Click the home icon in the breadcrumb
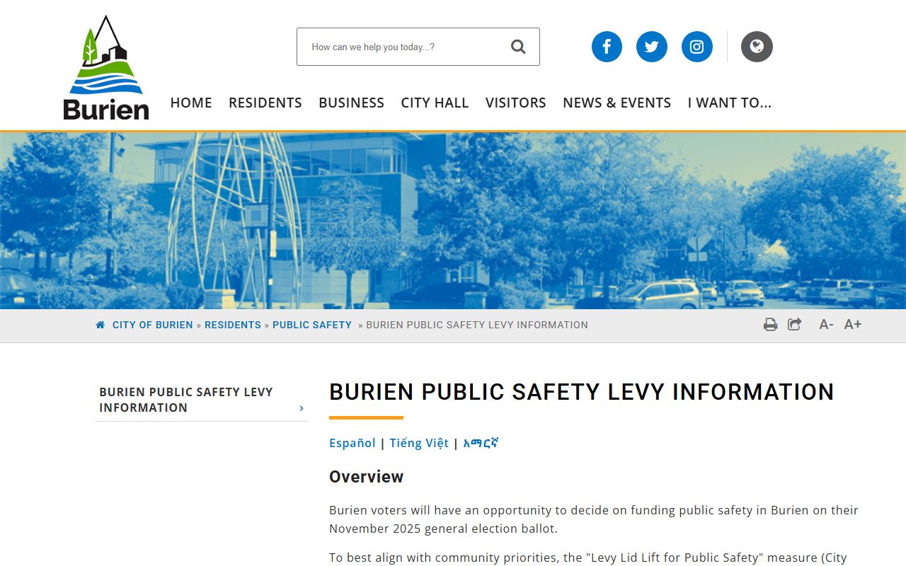 101,325
